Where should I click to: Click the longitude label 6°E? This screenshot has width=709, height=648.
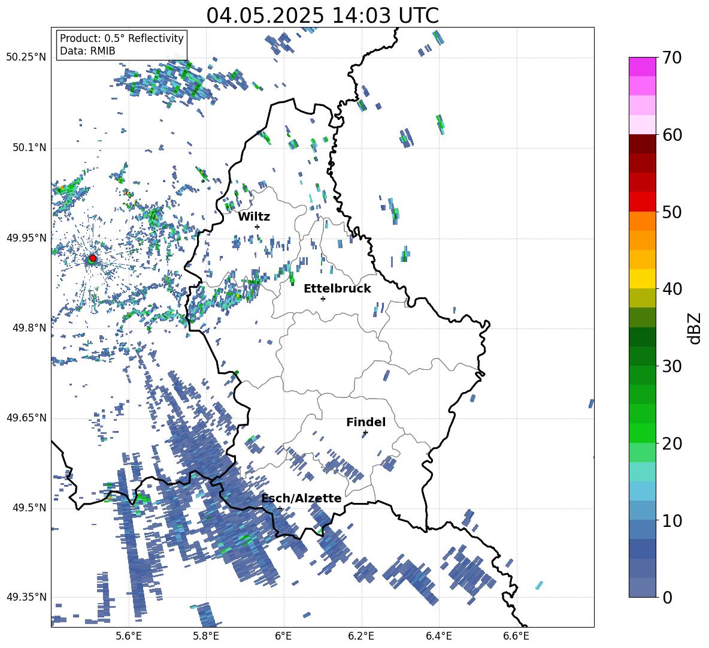click(283, 636)
